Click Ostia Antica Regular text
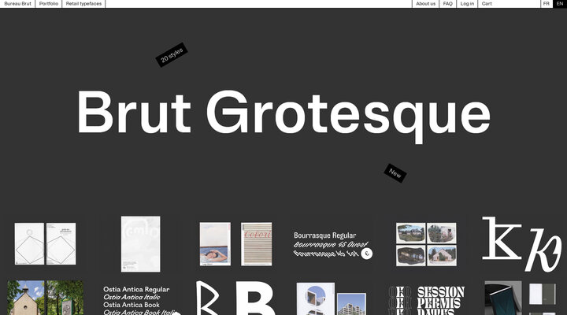This screenshot has width=567, height=315. pos(136,289)
